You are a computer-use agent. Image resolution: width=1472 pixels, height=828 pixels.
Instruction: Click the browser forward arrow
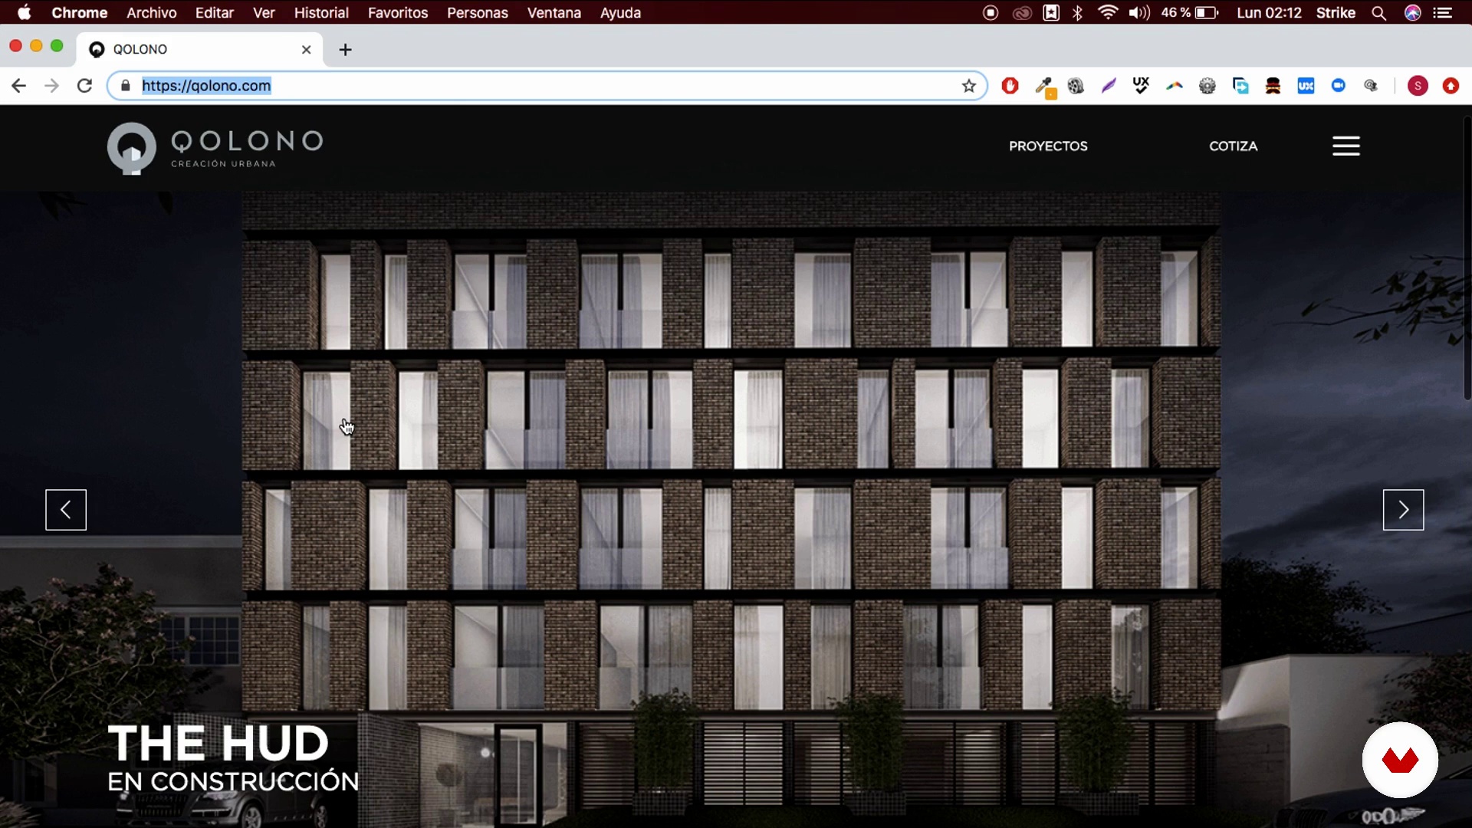51,86
